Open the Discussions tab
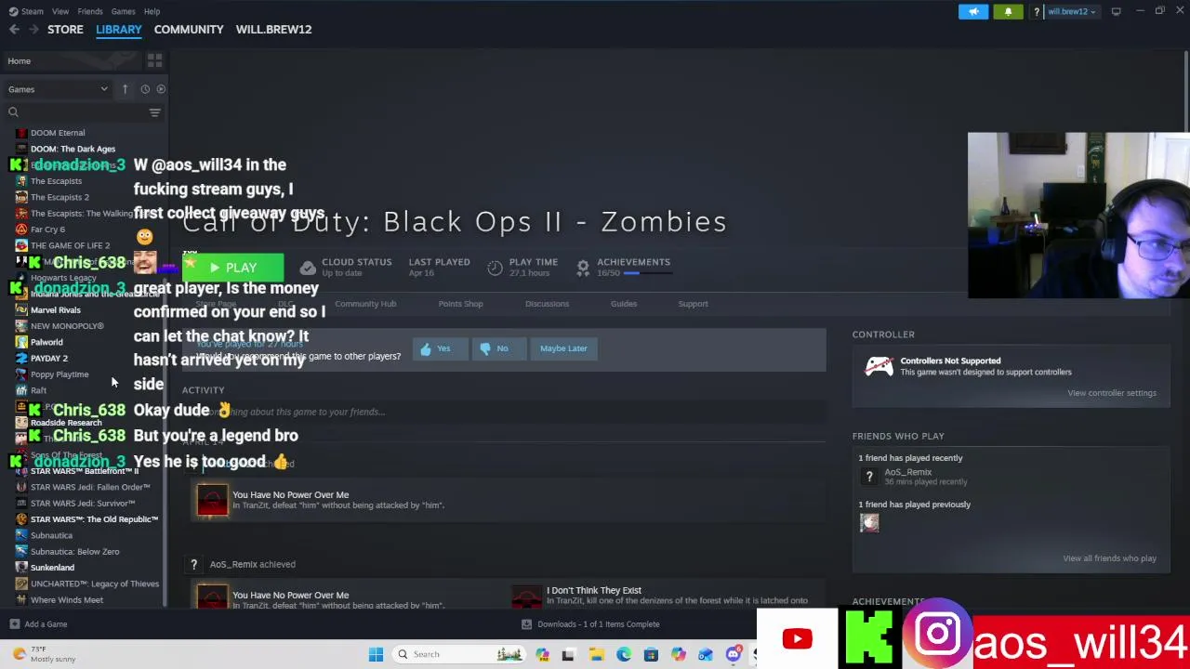This screenshot has width=1190, height=669. pyautogui.click(x=547, y=304)
